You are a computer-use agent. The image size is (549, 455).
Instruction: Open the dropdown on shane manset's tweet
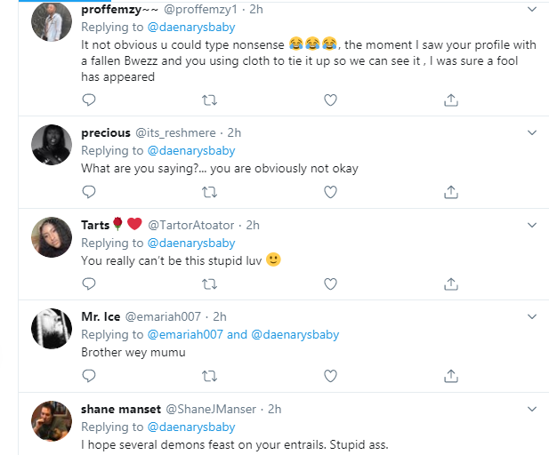coord(532,409)
